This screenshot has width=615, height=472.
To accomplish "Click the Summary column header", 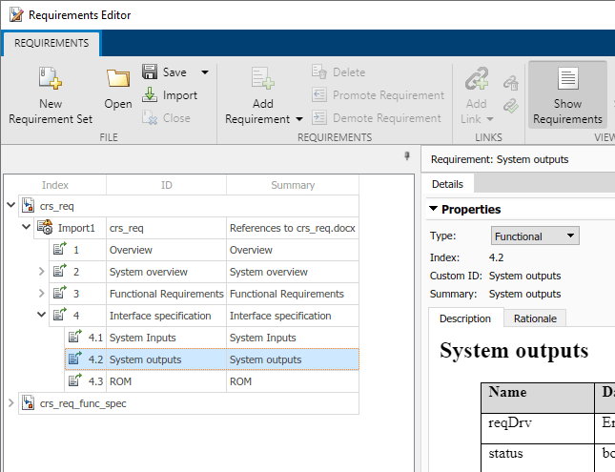I will tap(292, 185).
